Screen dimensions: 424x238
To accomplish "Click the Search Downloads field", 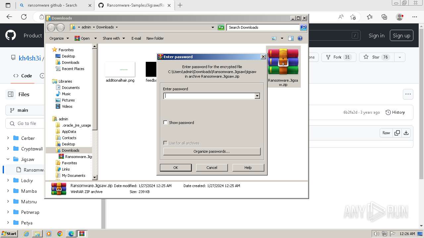I will point(263,27).
